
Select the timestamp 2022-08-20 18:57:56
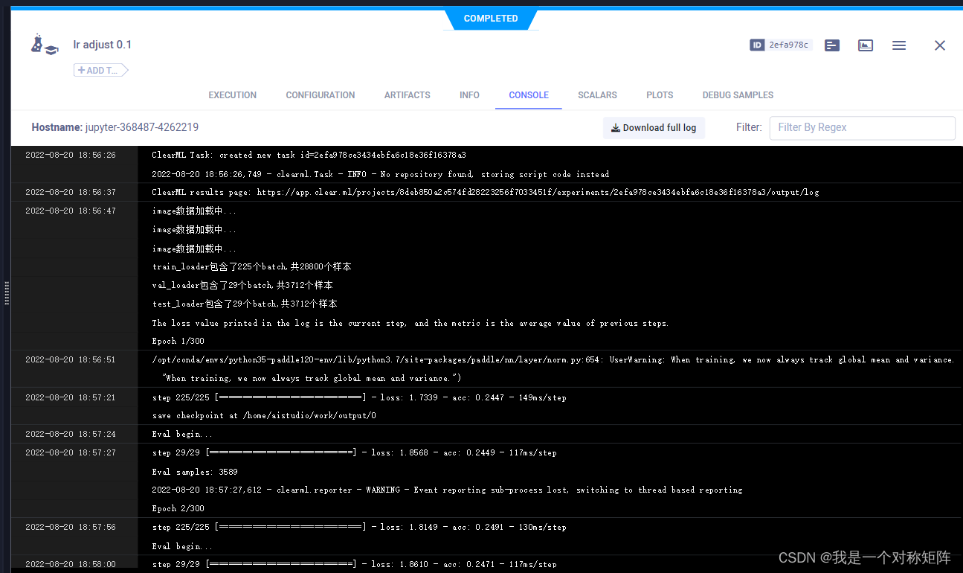(71, 527)
